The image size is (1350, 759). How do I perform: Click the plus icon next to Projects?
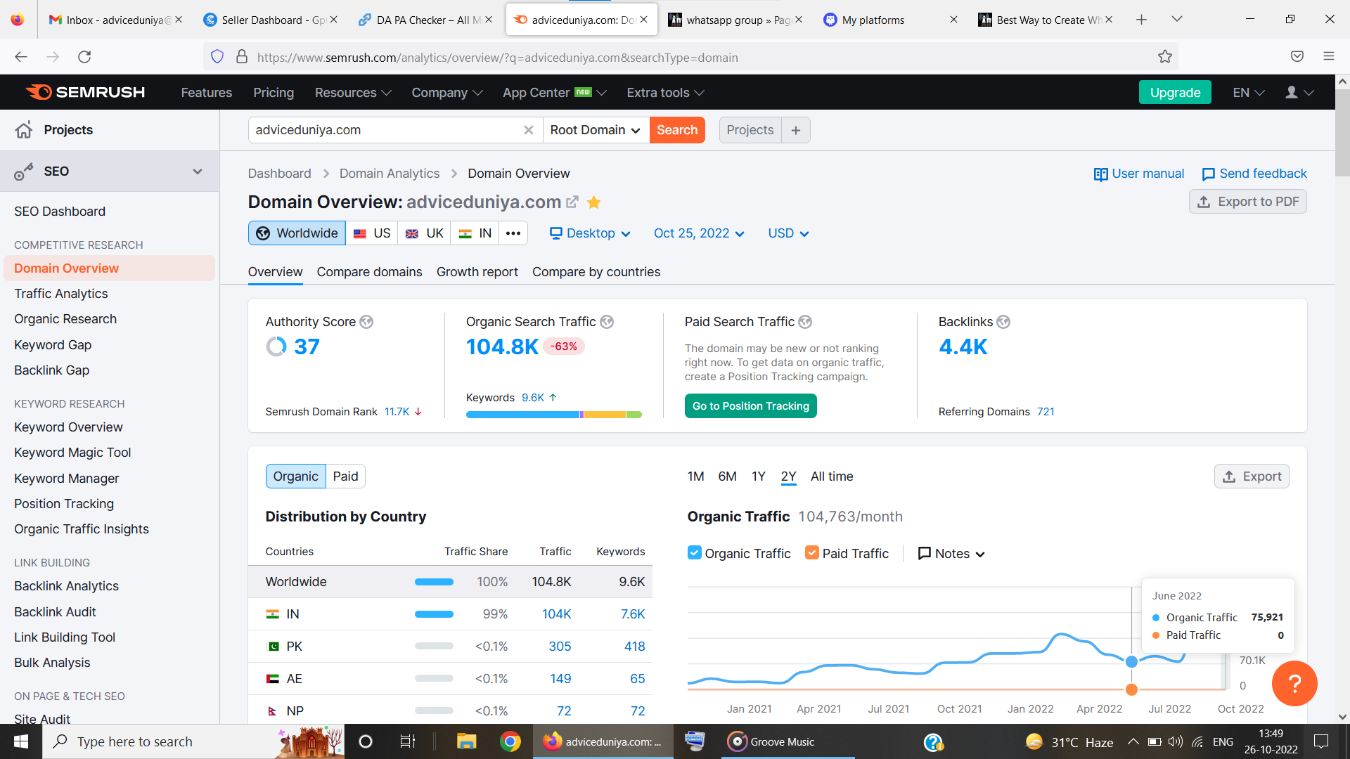click(796, 130)
